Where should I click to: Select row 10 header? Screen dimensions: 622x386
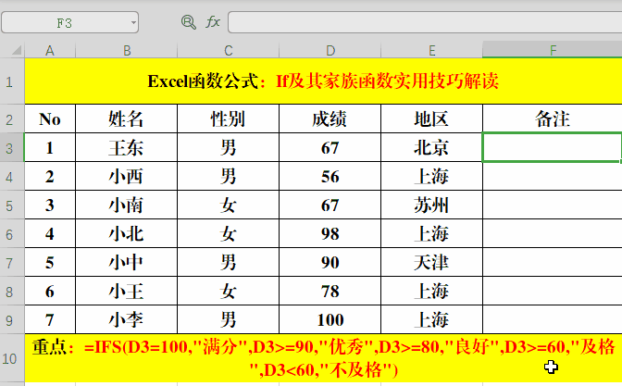10,358
